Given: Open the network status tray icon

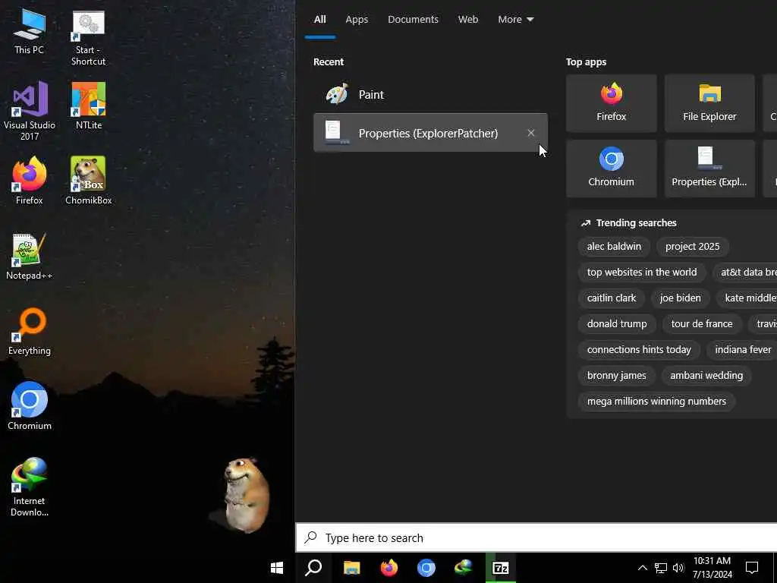Looking at the screenshot, I should pyautogui.click(x=661, y=568).
